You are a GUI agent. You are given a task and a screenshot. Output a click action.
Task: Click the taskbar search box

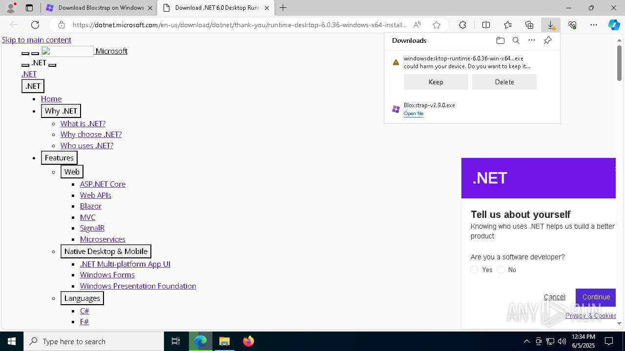coord(94,341)
